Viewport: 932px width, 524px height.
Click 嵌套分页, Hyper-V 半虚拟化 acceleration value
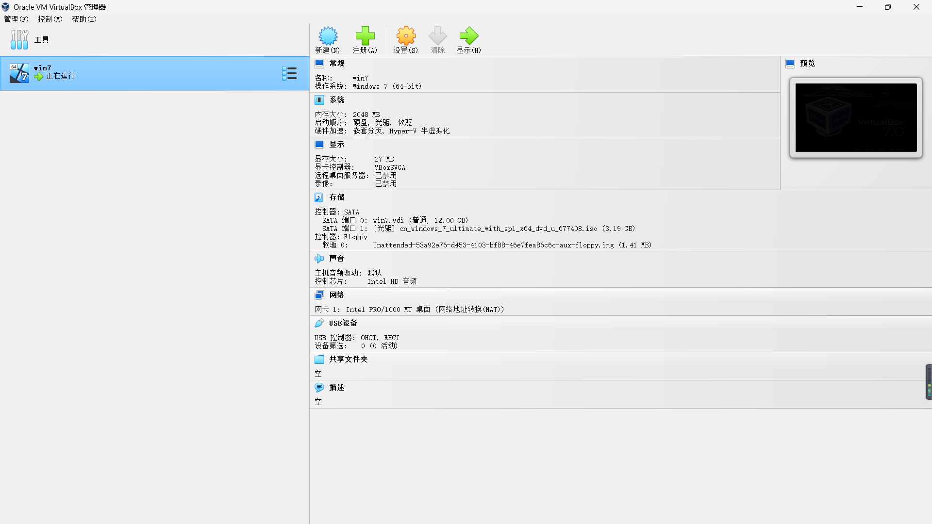tap(401, 131)
